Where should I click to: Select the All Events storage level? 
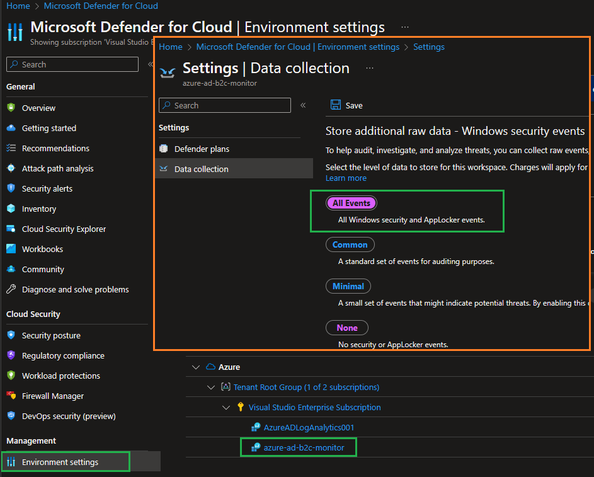[351, 203]
